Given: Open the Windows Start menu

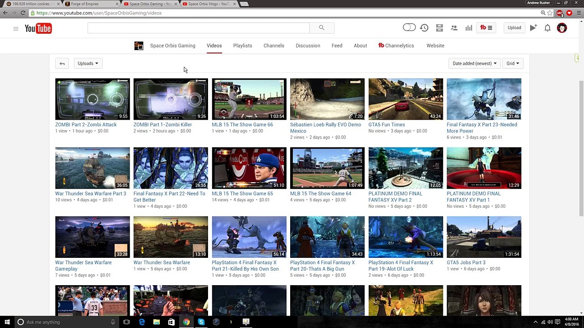Looking at the screenshot, I should click(x=7, y=322).
